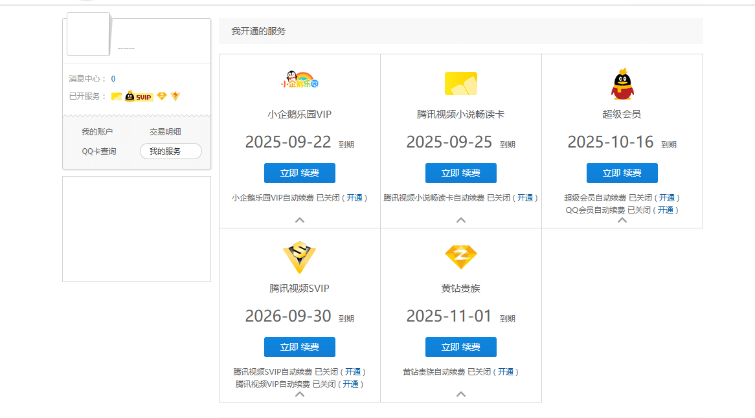Renew 腾讯视频SVIP with 立即续费

[x=300, y=347]
